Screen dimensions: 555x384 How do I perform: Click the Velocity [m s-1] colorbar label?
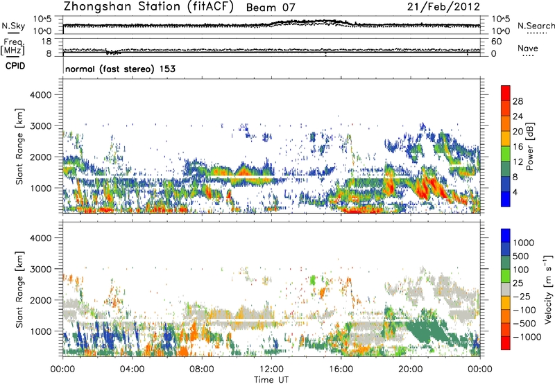point(549,289)
